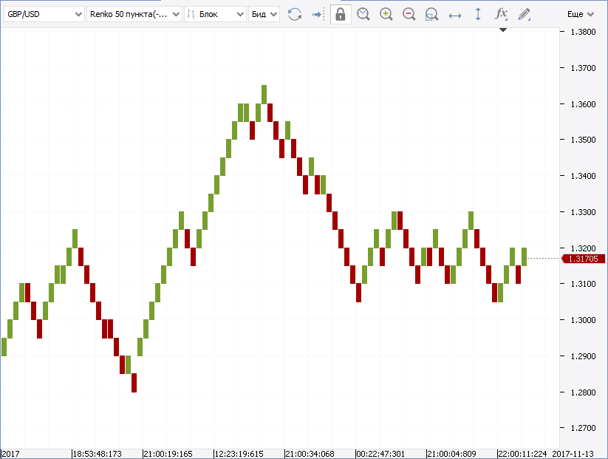Expand the Renko 50 period selector
608x459 pixels.
point(134,14)
